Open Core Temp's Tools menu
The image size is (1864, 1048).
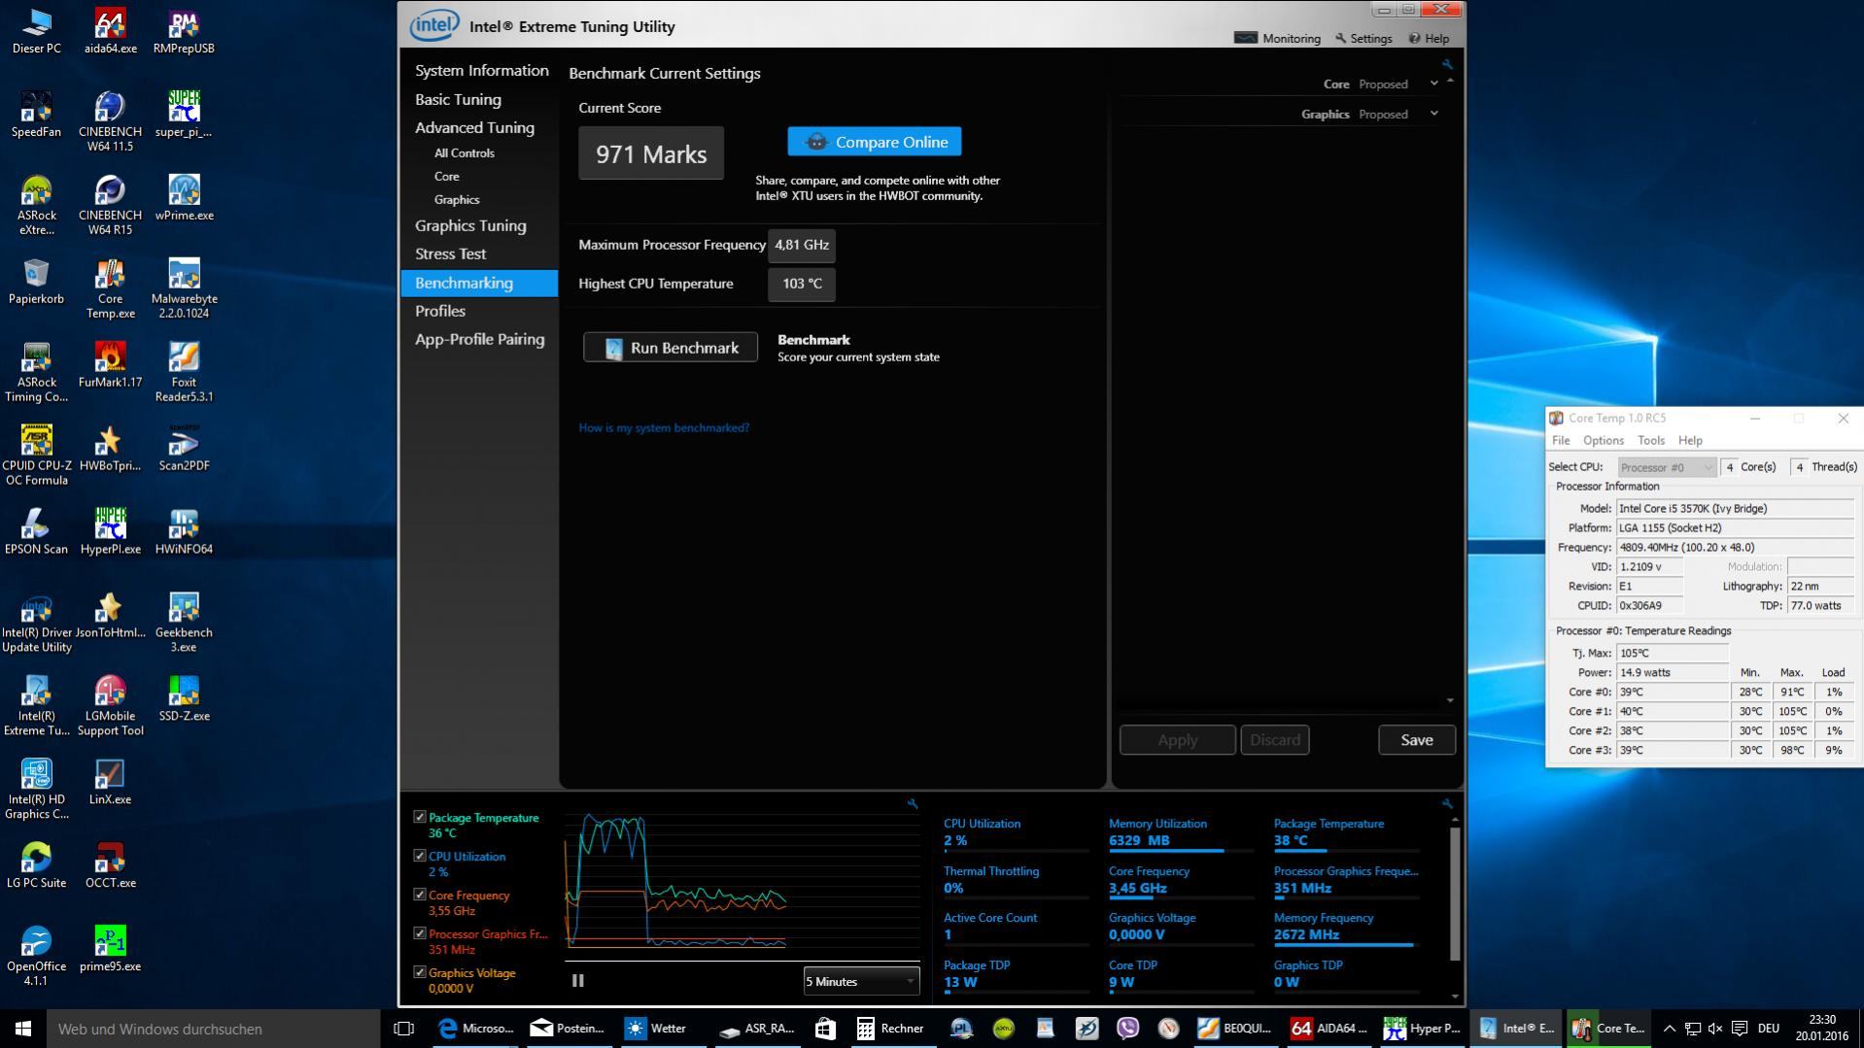point(1650,440)
